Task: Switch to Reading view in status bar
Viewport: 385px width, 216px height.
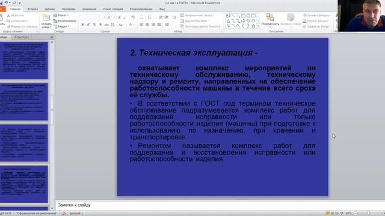Action: (337, 214)
